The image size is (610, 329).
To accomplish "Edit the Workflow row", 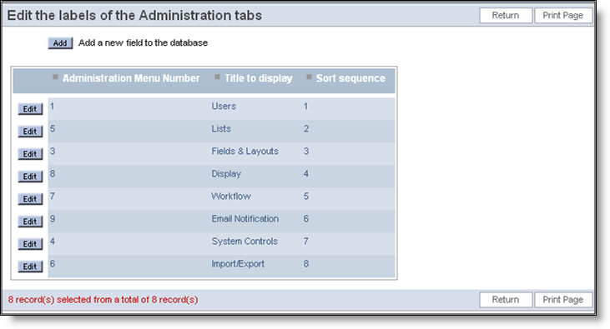I will (30, 199).
